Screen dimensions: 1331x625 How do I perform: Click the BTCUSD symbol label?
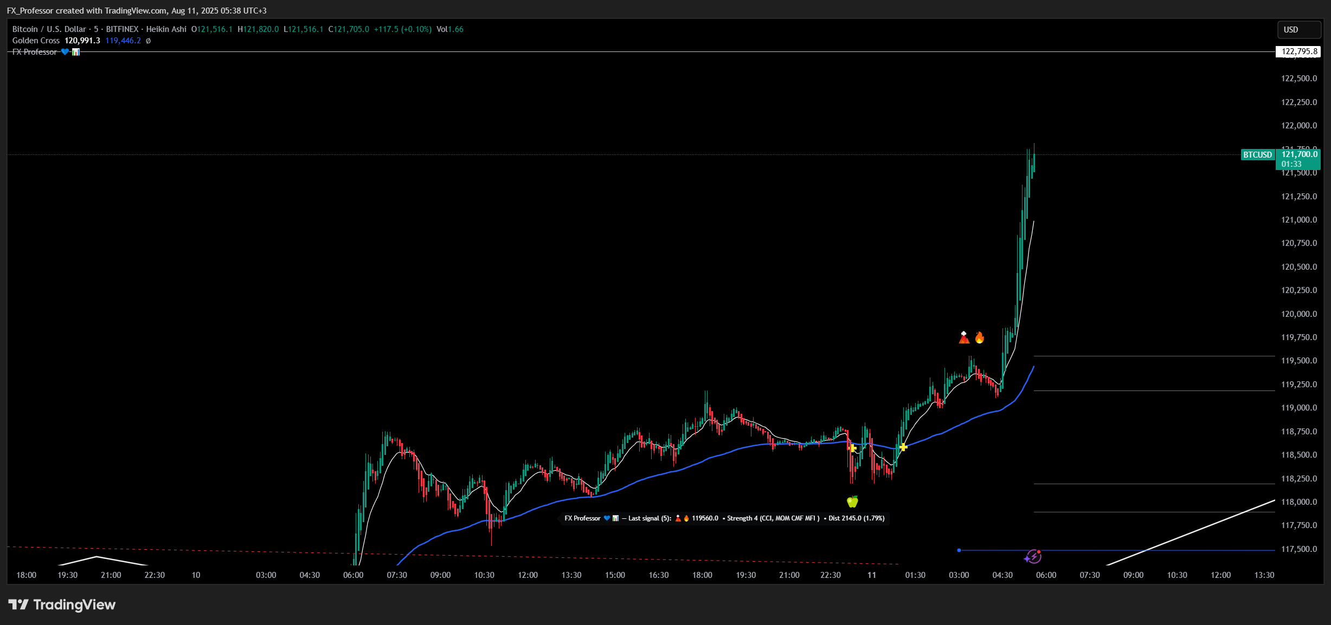(x=1257, y=155)
